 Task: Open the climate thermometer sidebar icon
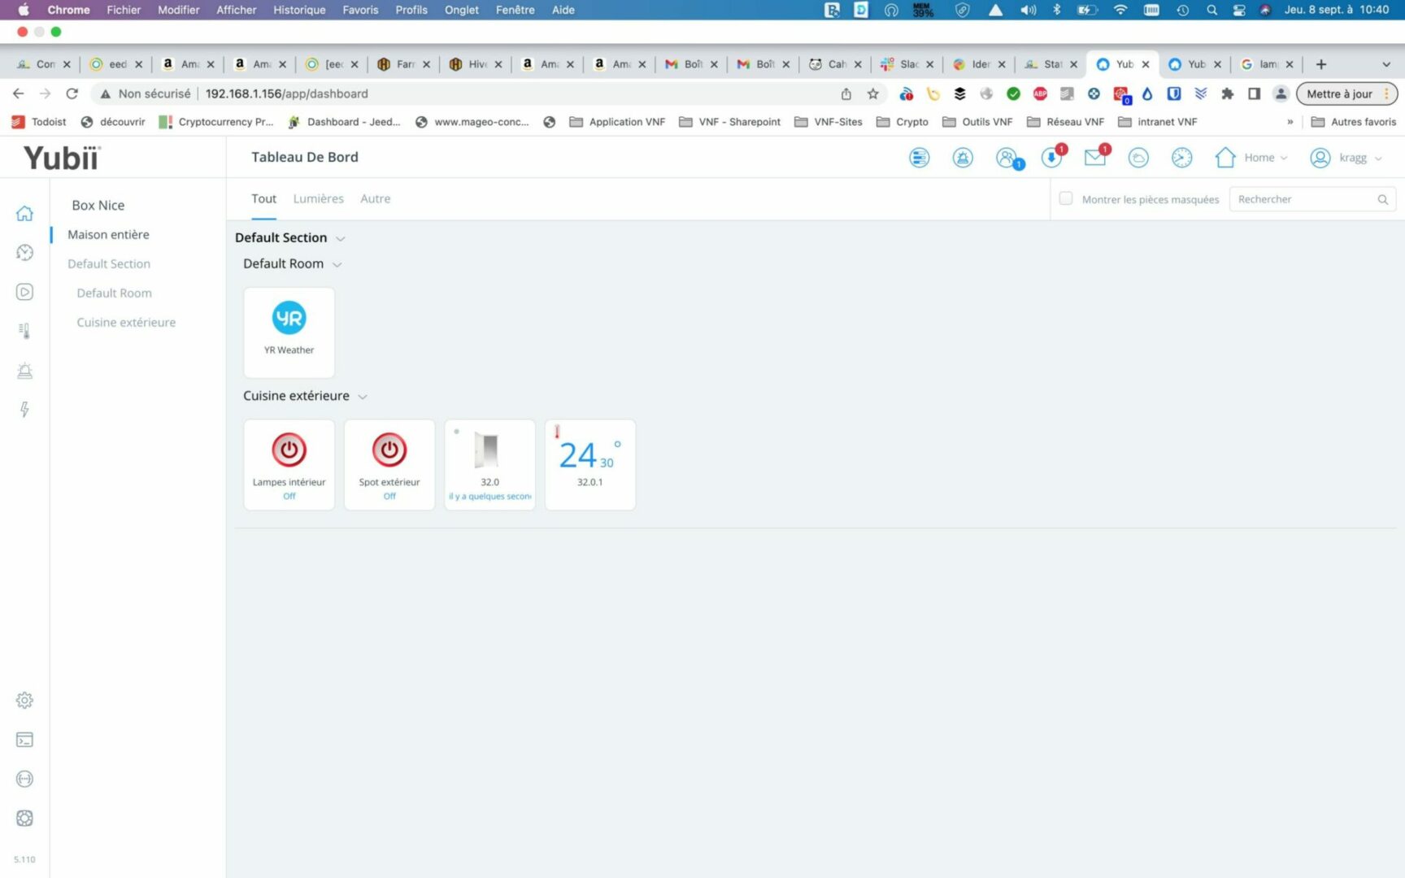[x=24, y=331]
